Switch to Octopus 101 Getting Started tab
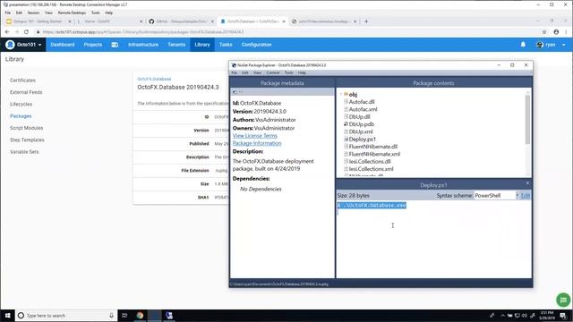The height and width of the screenshot is (322, 573). [37, 21]
